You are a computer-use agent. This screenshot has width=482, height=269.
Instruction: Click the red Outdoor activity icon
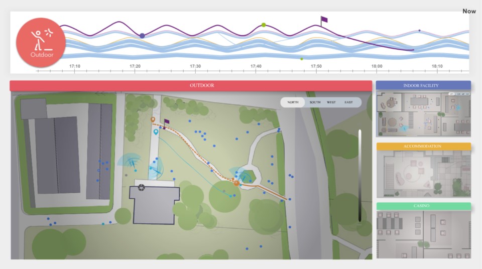click(x=41, y=42)
